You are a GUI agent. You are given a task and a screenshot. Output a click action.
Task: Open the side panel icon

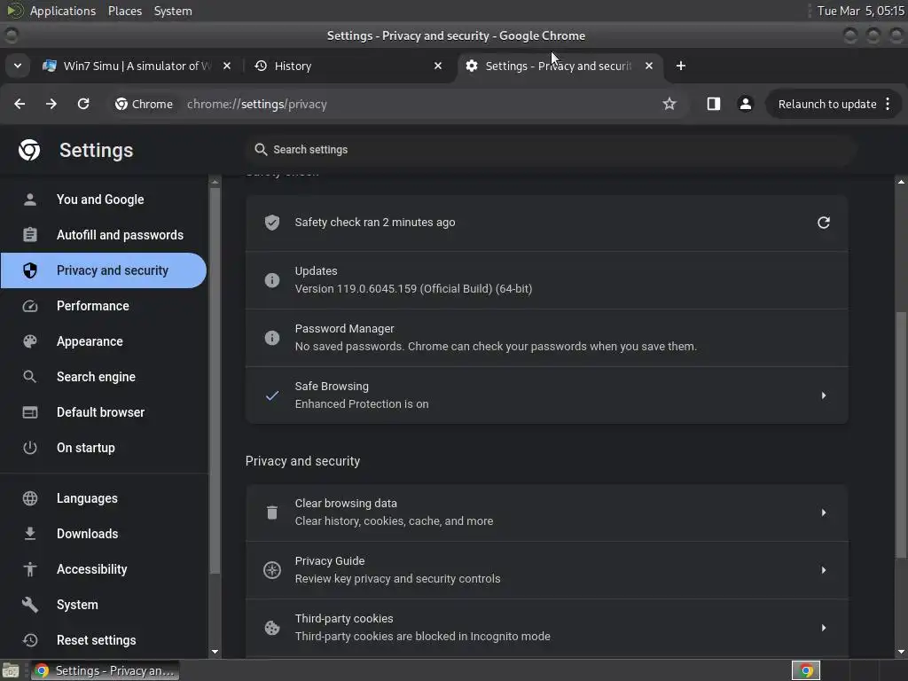[714, 104]
